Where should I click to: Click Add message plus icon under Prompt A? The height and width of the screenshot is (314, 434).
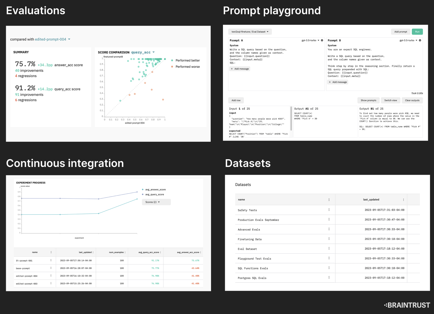[x=232, y=69]
